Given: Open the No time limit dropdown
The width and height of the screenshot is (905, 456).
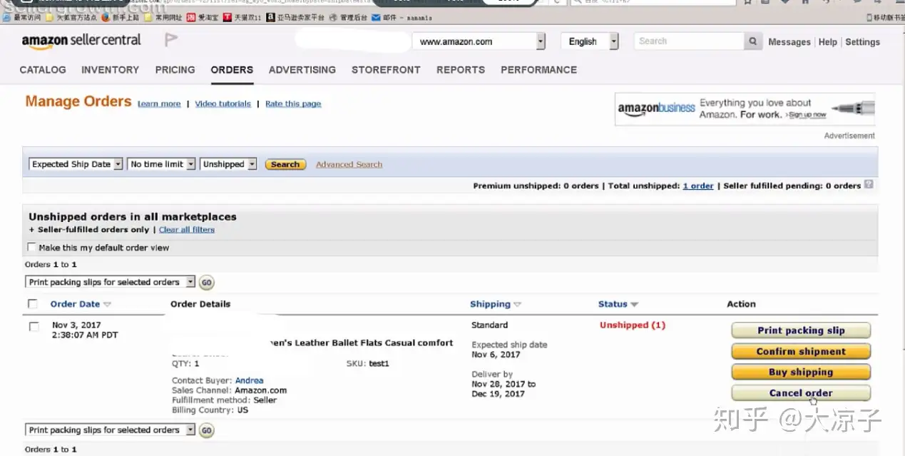Looking at the screenshot, I should (162, 164).
